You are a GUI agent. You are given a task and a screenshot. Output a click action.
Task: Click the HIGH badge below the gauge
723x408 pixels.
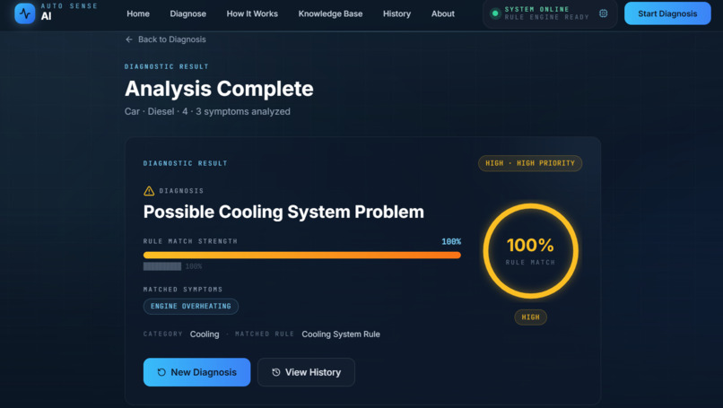tap(530, 317)
